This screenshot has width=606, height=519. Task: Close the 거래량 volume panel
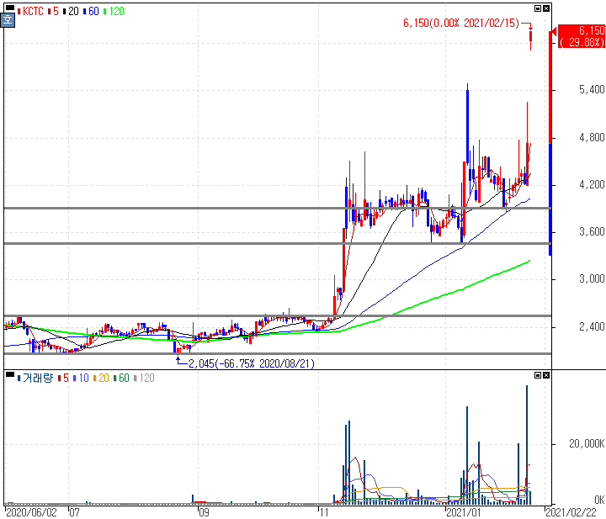(x=546, y=375)
